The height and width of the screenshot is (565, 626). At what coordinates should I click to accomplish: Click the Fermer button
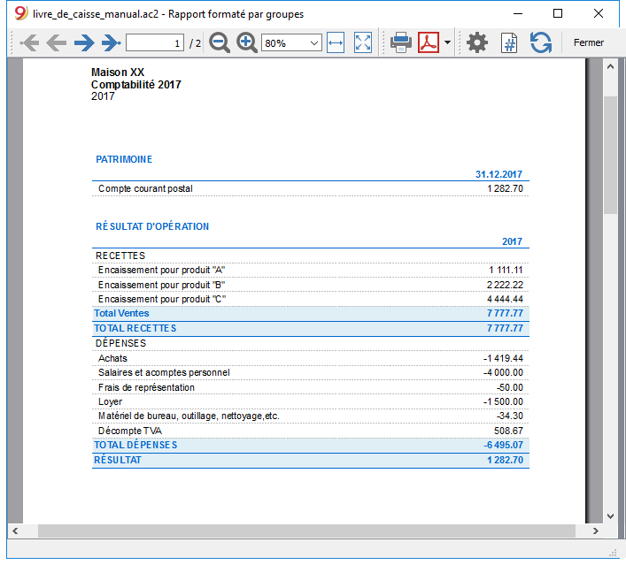pos(589,42)
